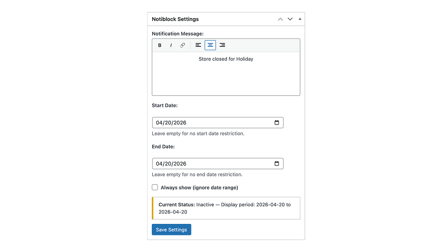Click the 'Start Date:' label

pyautogui.click(x=165, y=106)
